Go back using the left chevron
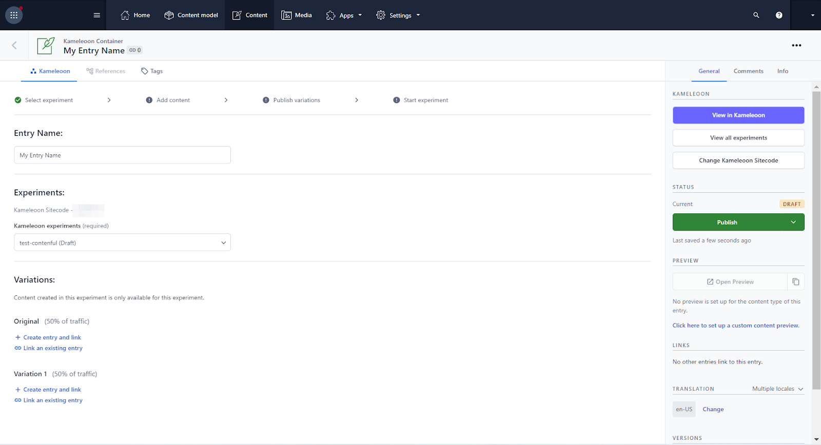821x445 pixels. [x=14, y=45]
